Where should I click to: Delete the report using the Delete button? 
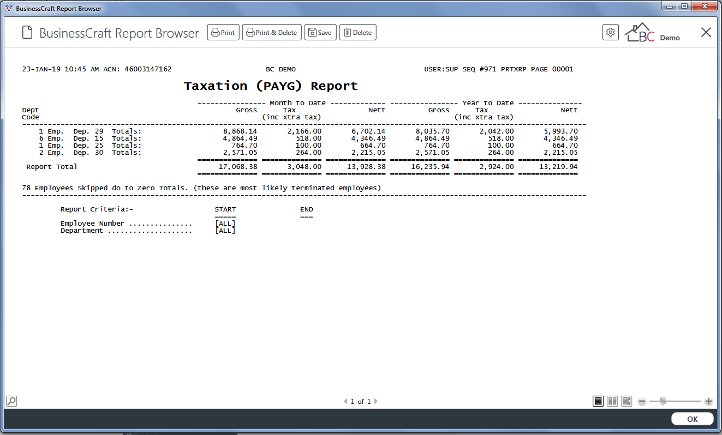(358, 33)
